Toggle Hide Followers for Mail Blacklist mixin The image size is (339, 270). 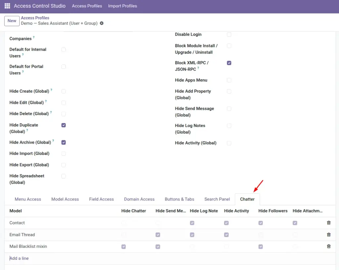click(x=261, y=247)
